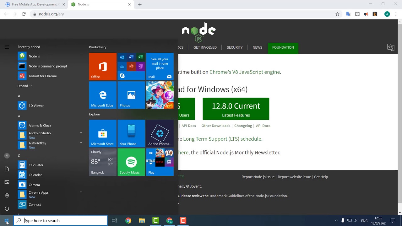Image resolution: width=402 pixels, height=226 pixels.
Task: Open FOUNDATION nav item
Action: click(x=283, y=47)
